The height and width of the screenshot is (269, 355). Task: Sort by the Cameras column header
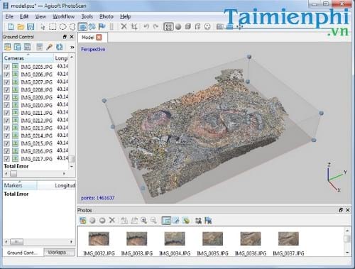tap(28, 58)
